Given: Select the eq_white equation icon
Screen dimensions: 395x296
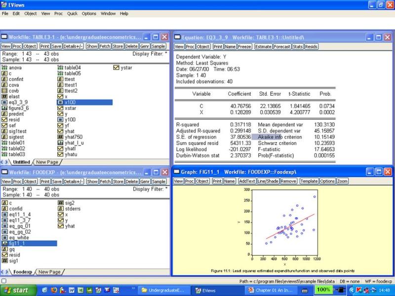Looking at the screenshot, I should click(5, 238).
